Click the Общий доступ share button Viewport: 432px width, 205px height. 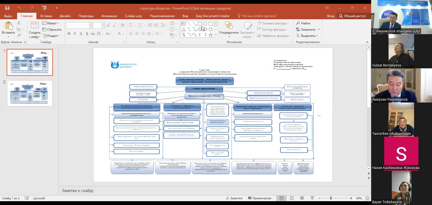click(352, 16)
